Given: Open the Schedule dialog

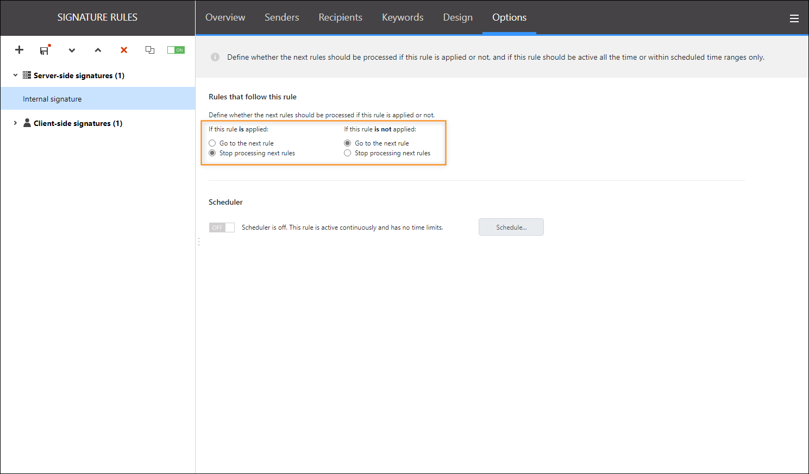Looking at the screenshot, I should [510, 227].
